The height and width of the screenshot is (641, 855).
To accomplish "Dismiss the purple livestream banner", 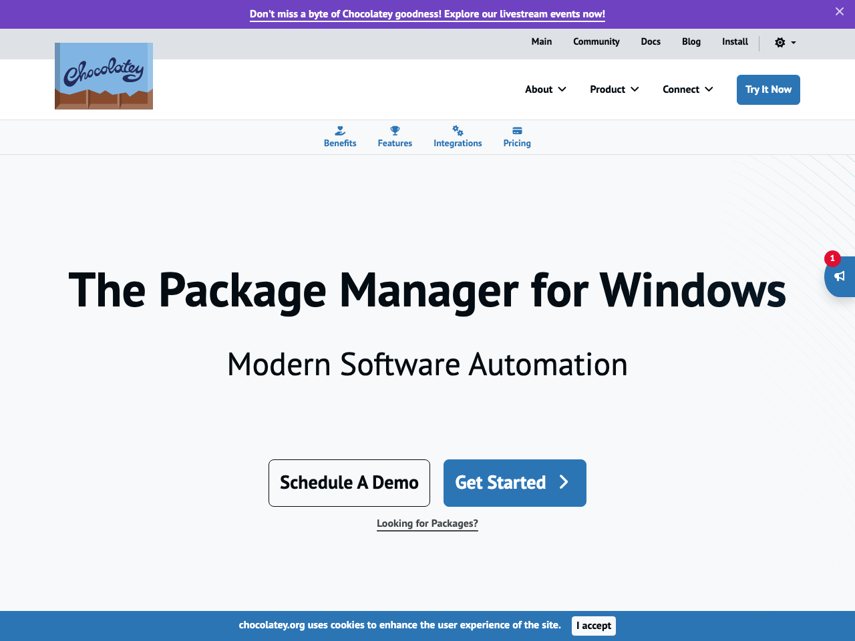I will pyautogui.click(x=840, y=11).
